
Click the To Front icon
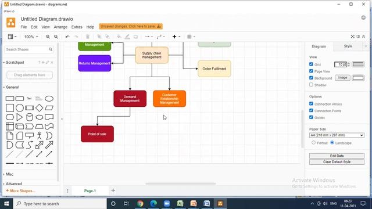tap(99, 37)
